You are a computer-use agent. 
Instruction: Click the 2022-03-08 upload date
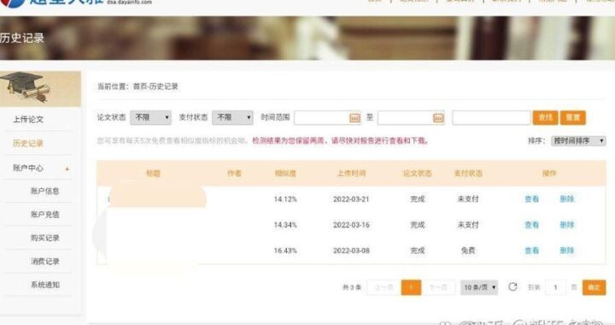click(x=351, y=251)
